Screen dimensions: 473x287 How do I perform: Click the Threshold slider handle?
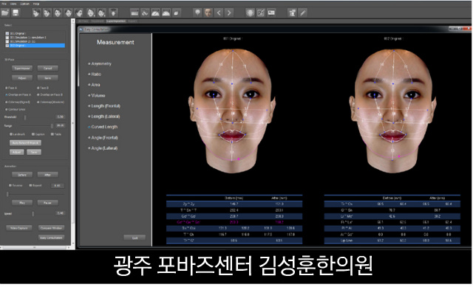pos(25,117)
